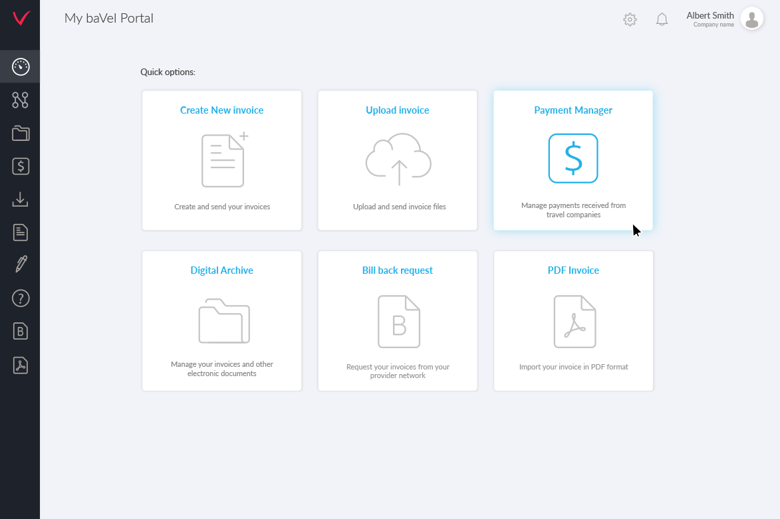Open the dashboard gauge sidebar icon
The width and height of the screenshot is (780, 519).
(21, 66)
